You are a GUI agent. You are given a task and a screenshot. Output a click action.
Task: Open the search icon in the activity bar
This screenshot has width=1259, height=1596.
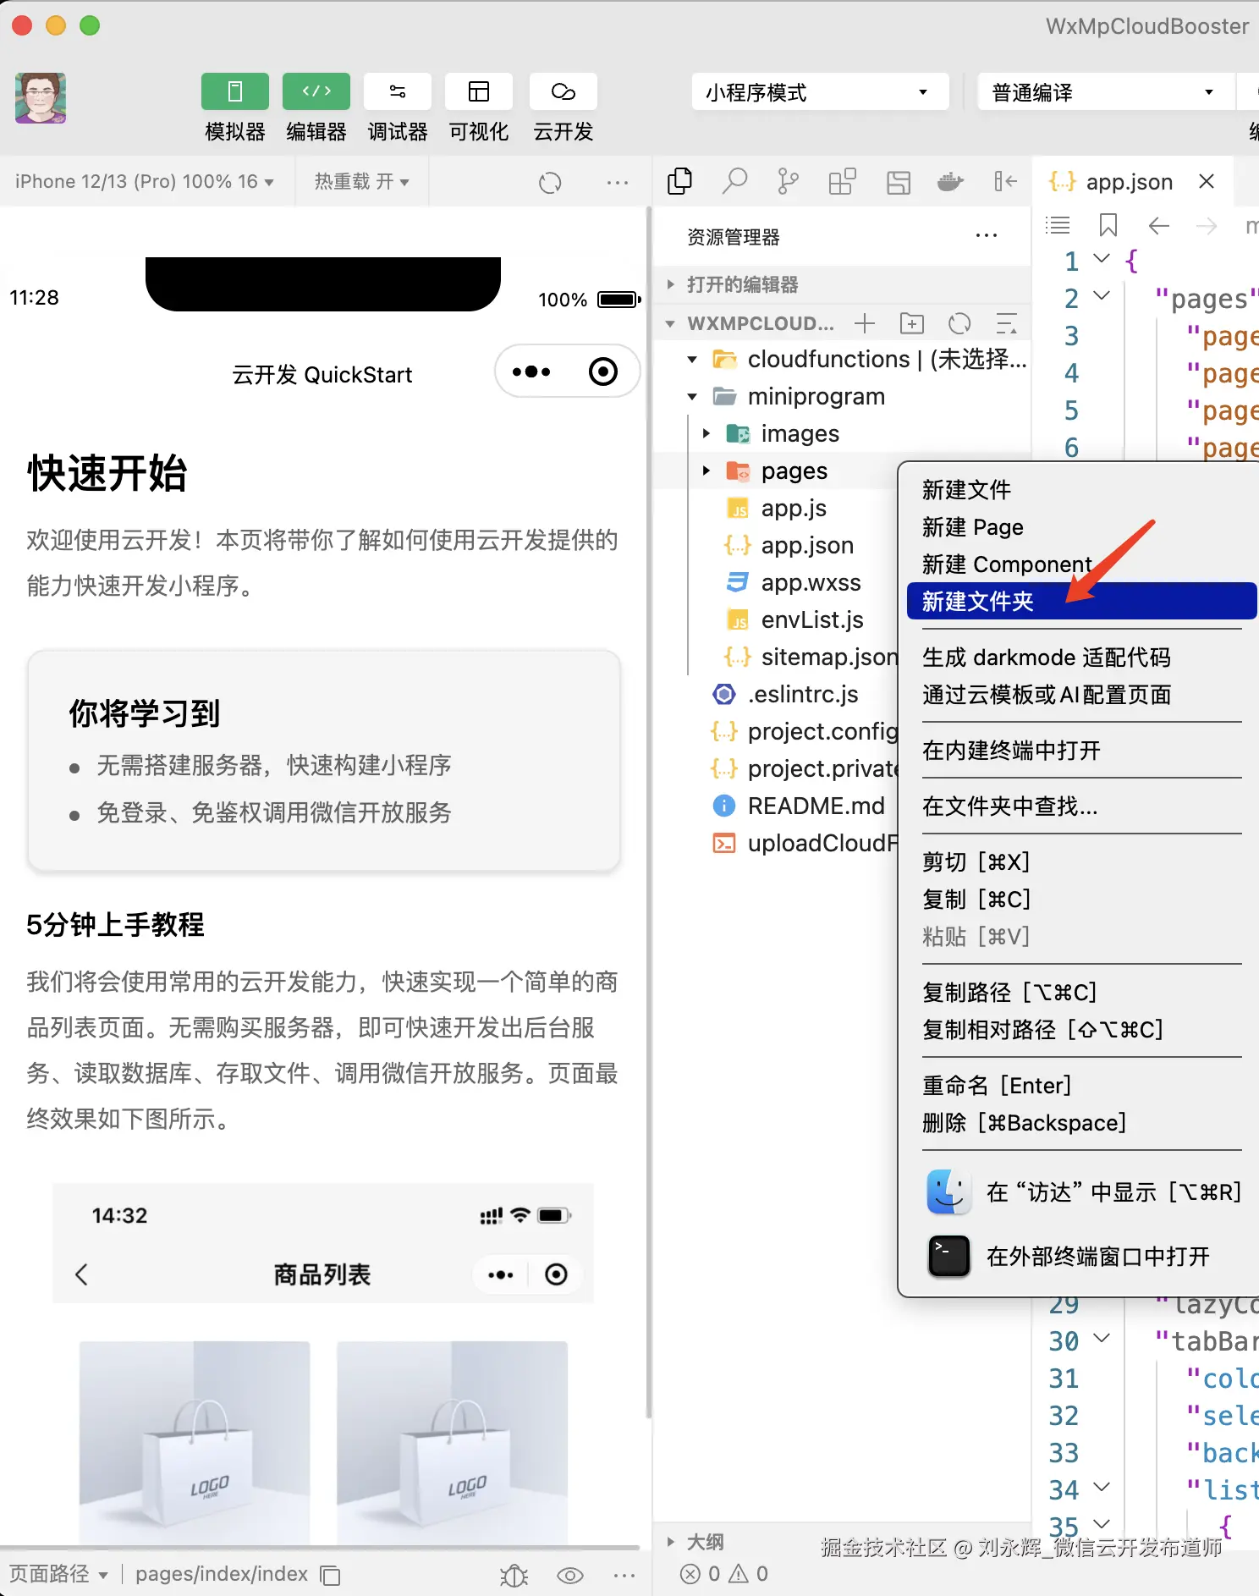(x=734, y=181)
